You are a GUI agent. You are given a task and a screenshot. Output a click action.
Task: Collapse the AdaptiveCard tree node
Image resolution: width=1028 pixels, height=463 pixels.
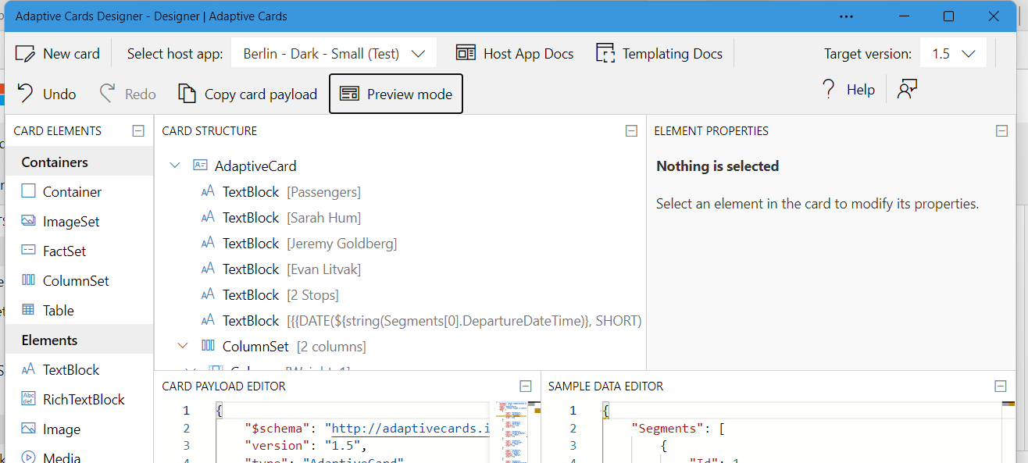point(175,166)
